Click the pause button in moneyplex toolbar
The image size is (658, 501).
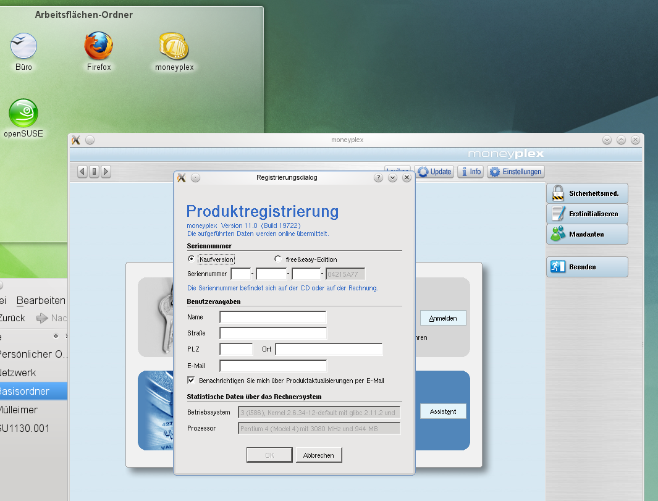pyautogui.click(x=94, y=171)
